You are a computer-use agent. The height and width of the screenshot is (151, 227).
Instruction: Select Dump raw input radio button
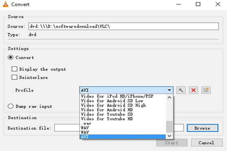tap(11, 106)
